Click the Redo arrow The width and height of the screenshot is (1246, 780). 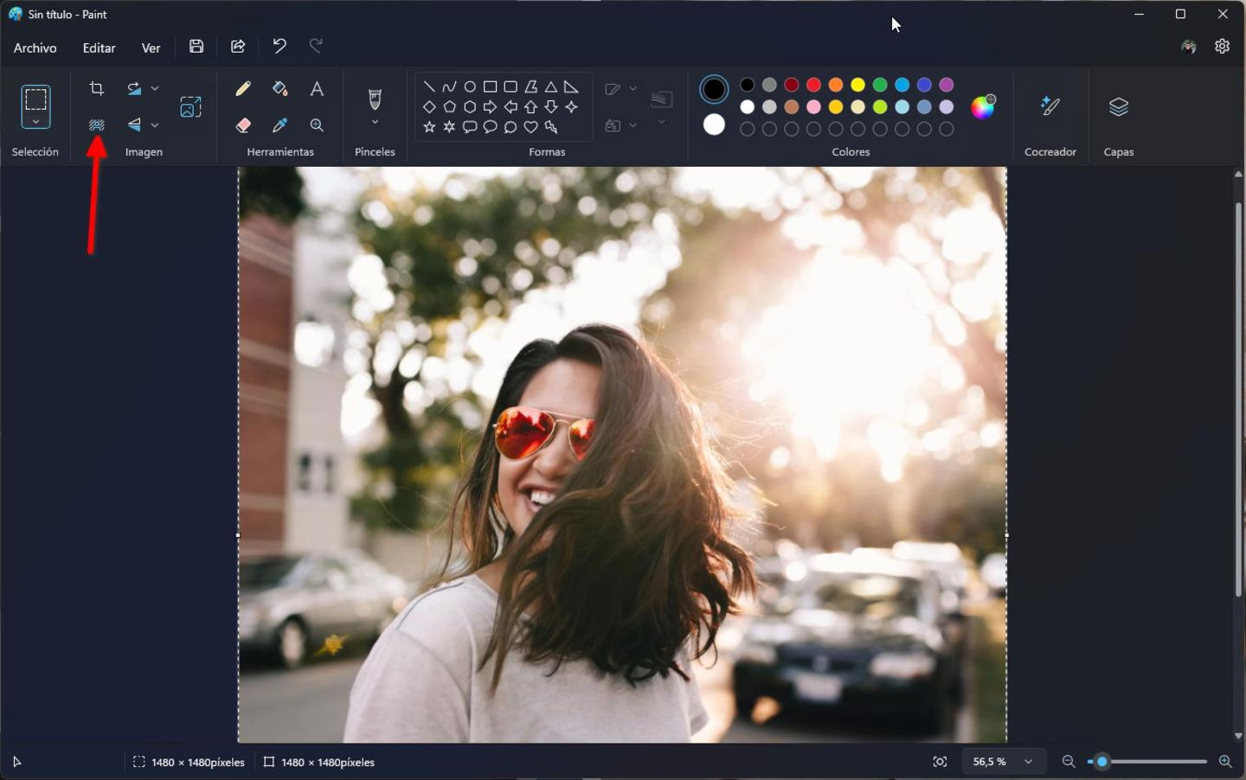pos(316,46)
